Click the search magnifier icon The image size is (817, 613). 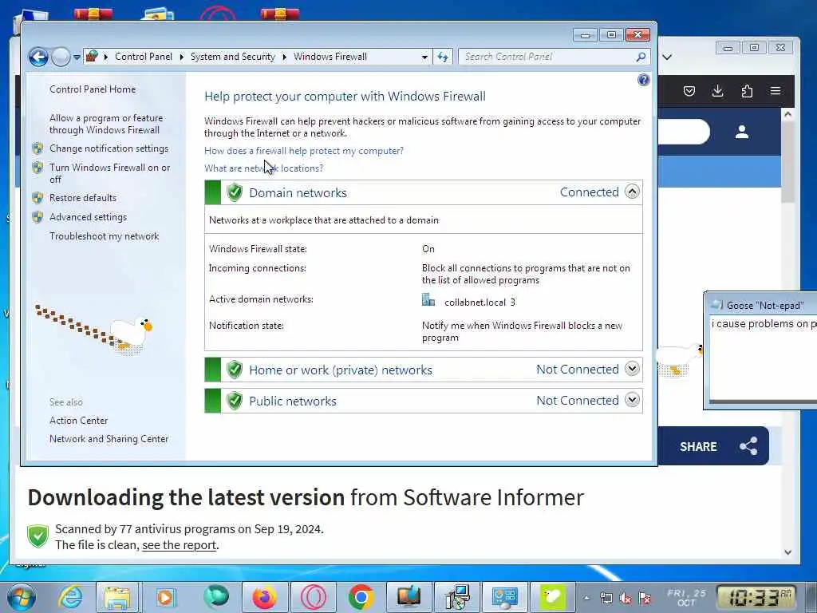tap(641, 57)
